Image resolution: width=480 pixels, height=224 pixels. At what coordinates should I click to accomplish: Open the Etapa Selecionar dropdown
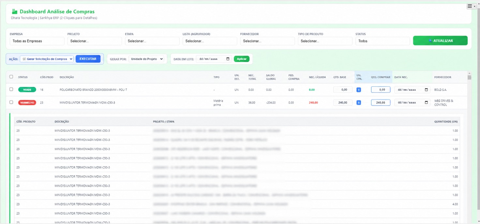pos(152,41)
